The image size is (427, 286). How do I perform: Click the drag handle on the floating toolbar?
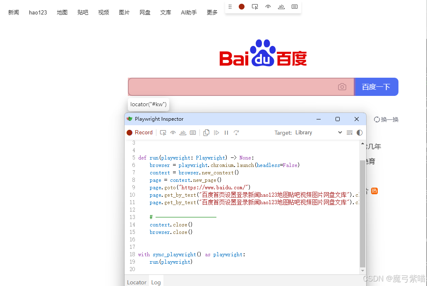(x=230, y=7)
